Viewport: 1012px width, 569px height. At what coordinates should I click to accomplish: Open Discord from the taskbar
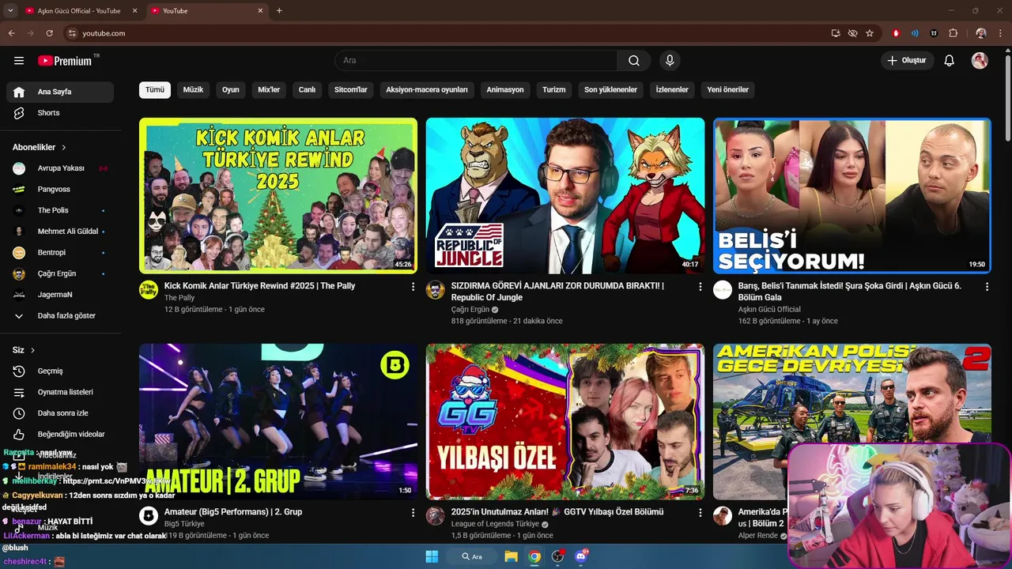pyautogui.click(x=581, y=556)
